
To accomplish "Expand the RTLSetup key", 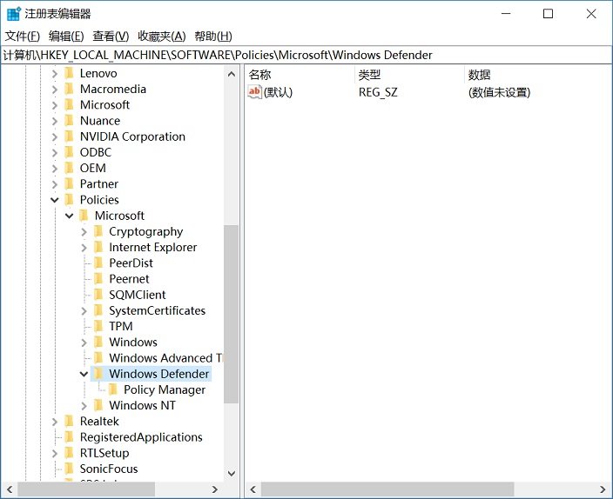I will click(54, 453).
